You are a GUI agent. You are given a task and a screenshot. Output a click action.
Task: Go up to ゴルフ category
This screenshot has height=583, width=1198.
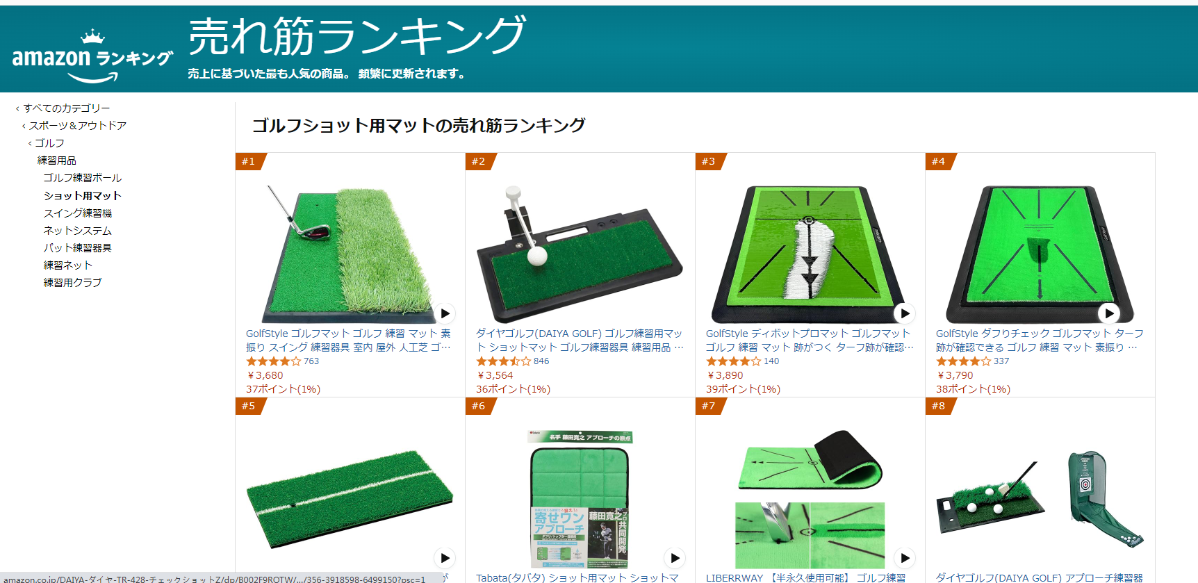click(49, 143)
